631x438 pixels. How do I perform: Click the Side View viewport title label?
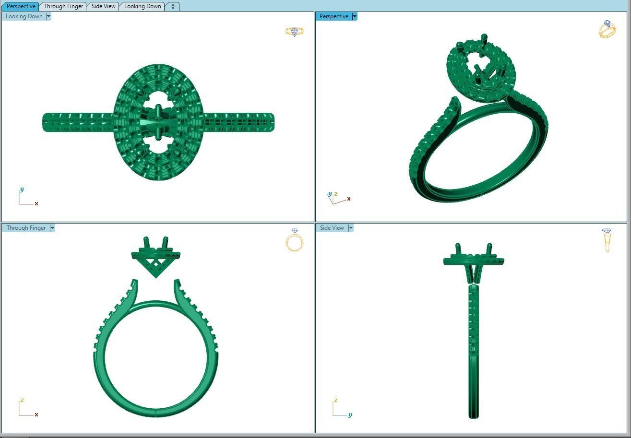(x=332, y=228)
